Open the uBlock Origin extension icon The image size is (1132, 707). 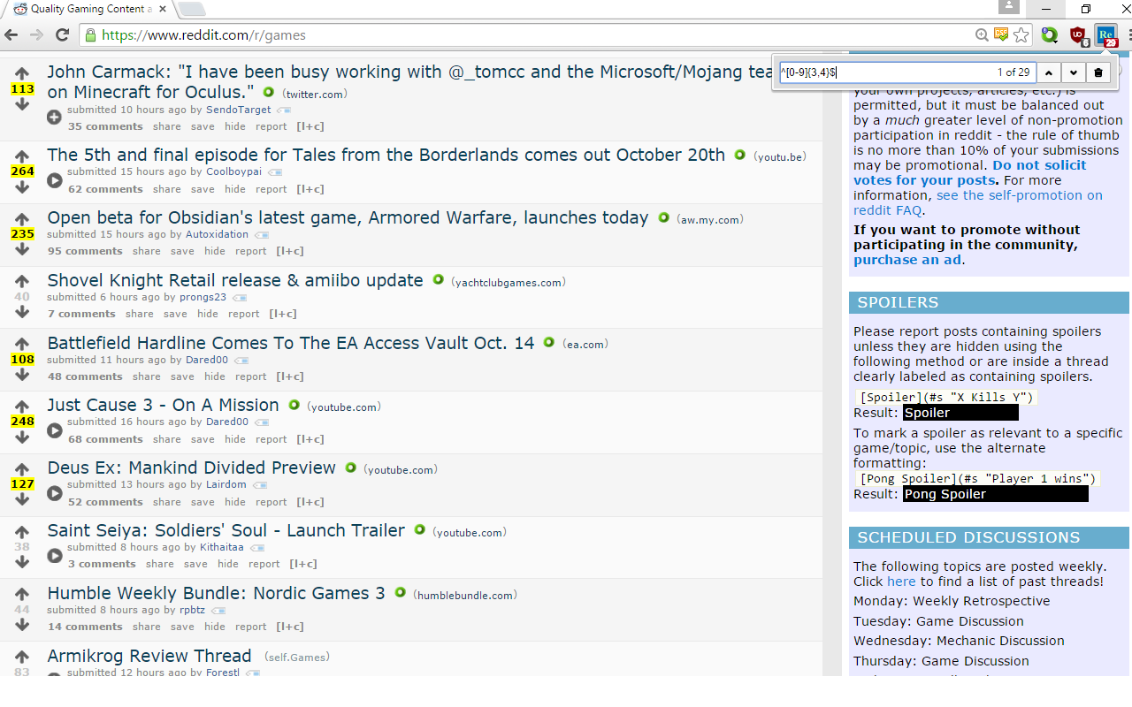(1077, 35)
